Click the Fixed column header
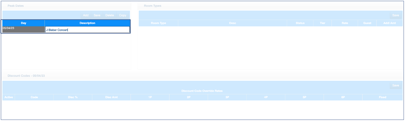The height and width of the screenshot is (121, 405). coord(382,97)
